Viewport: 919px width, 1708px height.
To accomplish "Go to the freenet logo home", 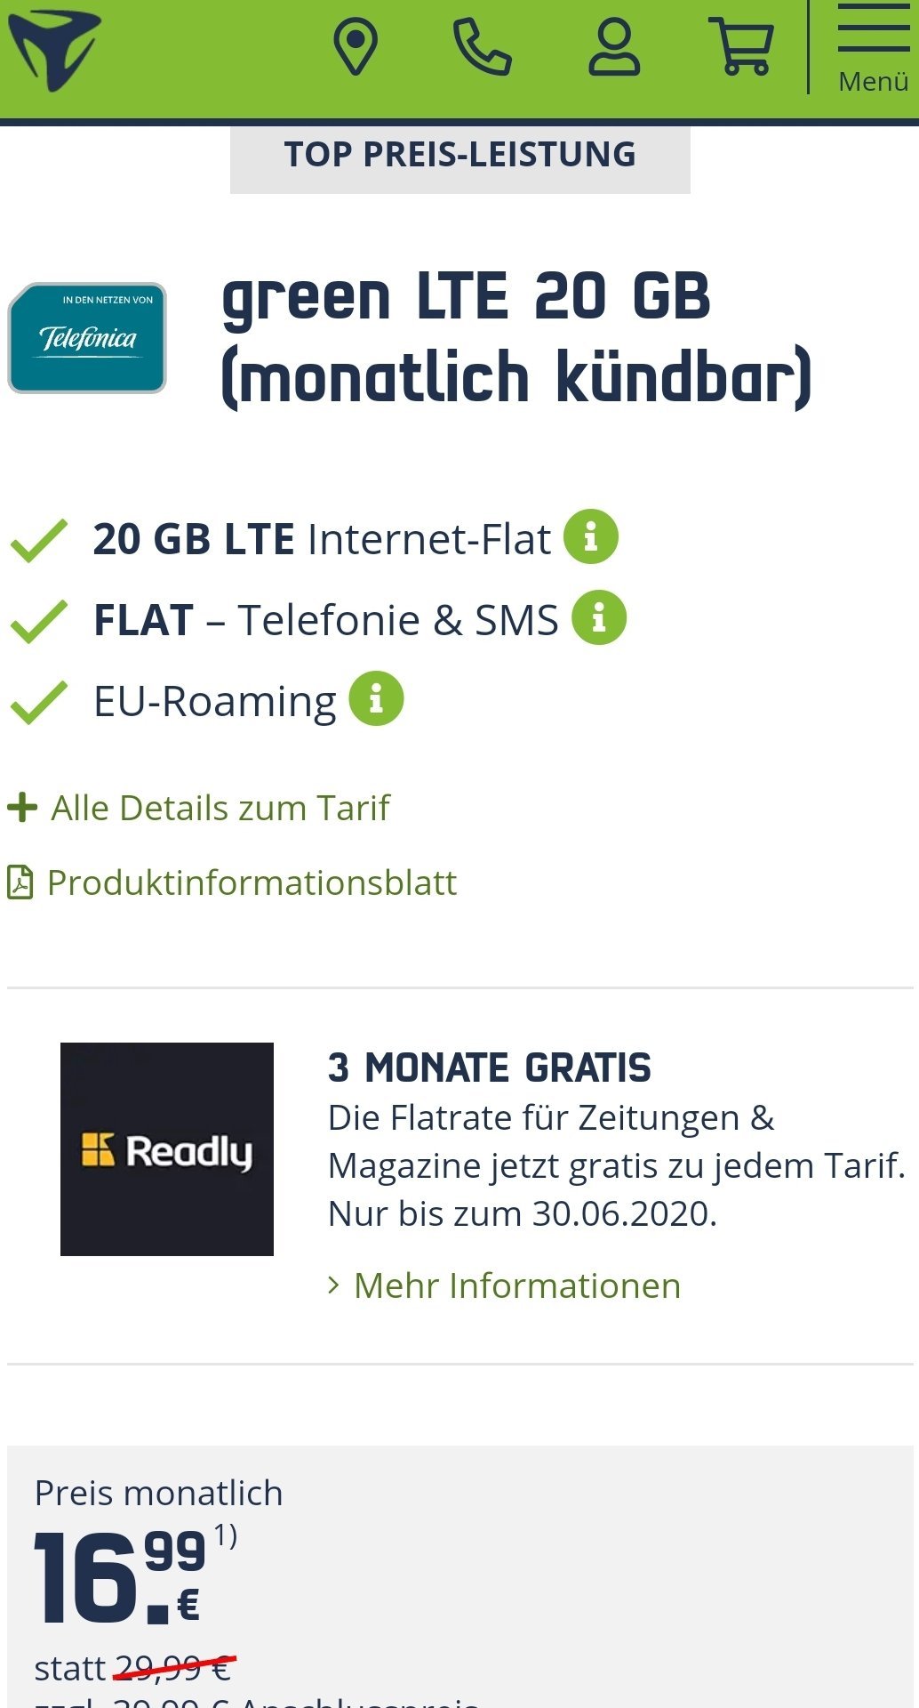I will pyautogui.click(x=54, y=50).
